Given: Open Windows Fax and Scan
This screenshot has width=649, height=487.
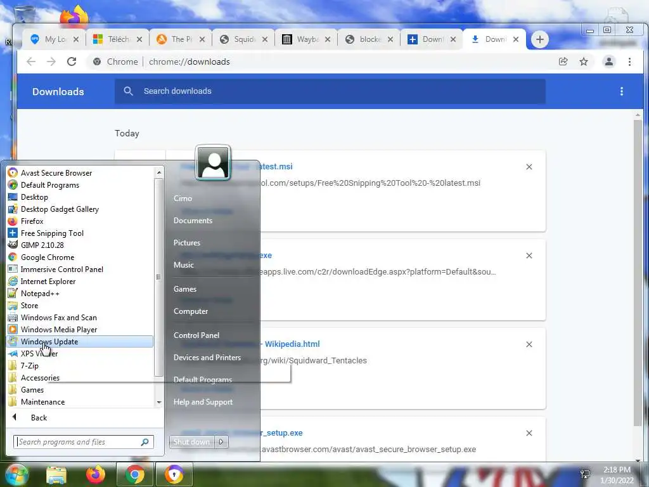Looking at the screenshot, I should click(x=59, y=317).
